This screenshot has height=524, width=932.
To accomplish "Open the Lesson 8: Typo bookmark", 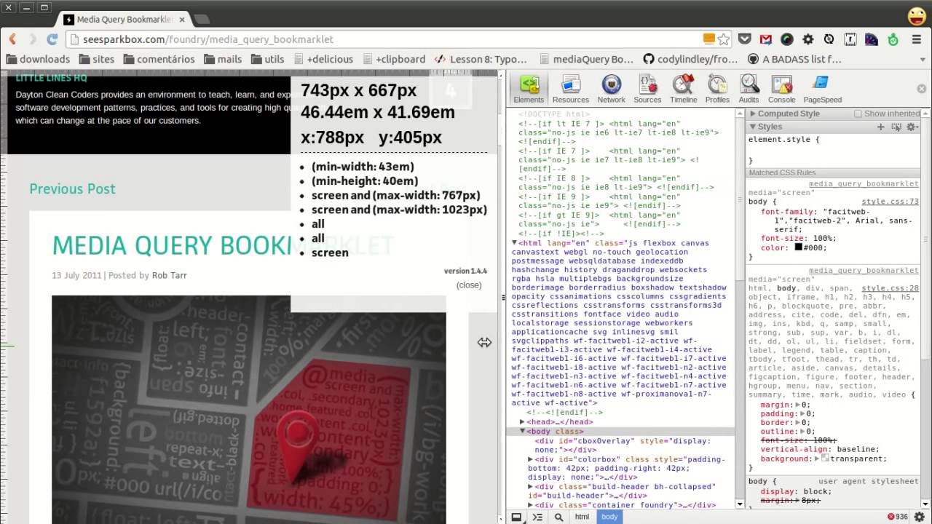I will pyautogui.click(x=481, y=59).
